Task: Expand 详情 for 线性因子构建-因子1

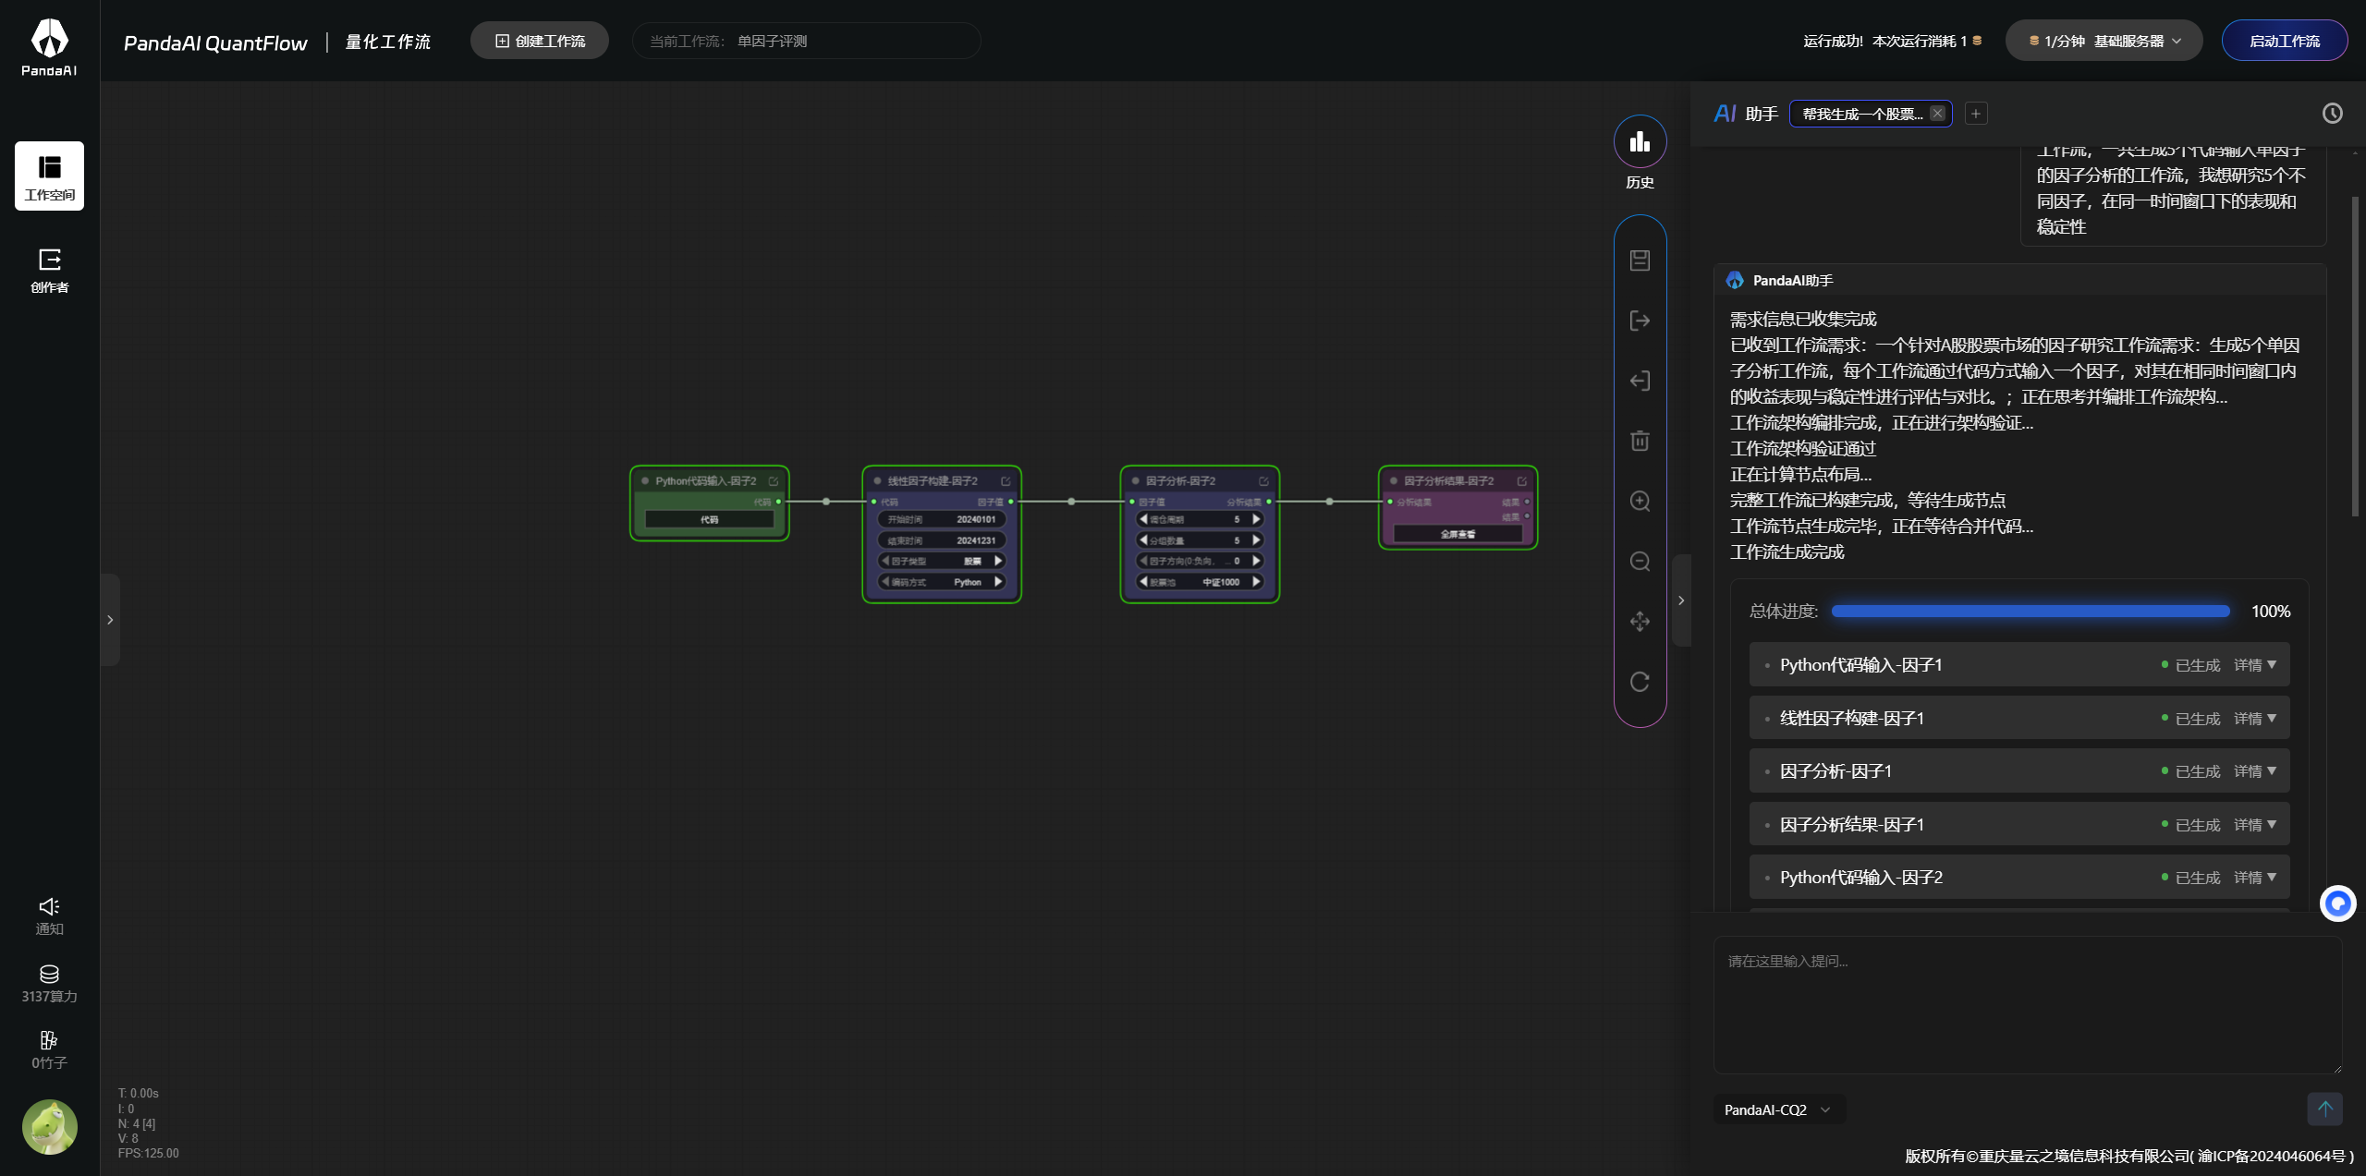Action: (x=2255, y=719)
